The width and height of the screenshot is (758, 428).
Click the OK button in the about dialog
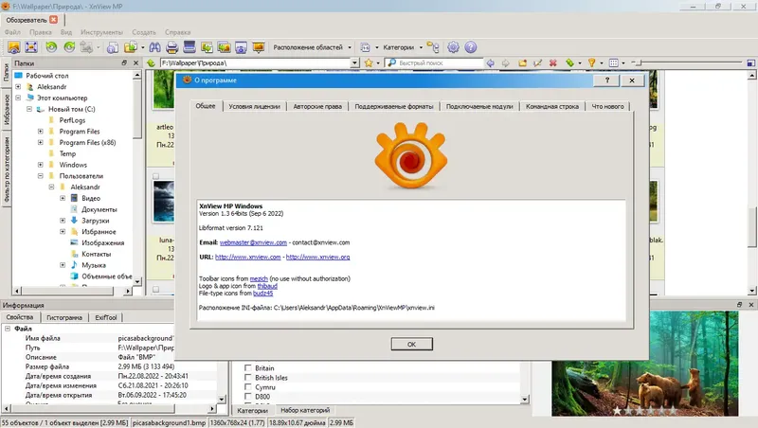click(x=411, y=345)
